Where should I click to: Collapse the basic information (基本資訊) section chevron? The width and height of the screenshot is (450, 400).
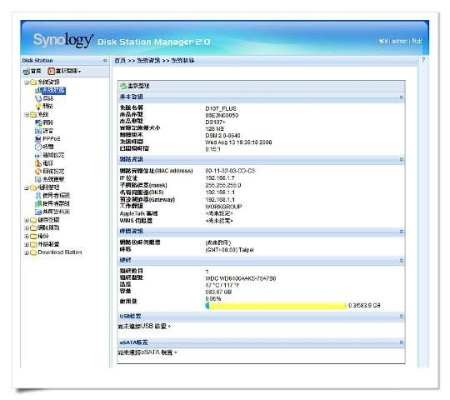pos(401,97)
